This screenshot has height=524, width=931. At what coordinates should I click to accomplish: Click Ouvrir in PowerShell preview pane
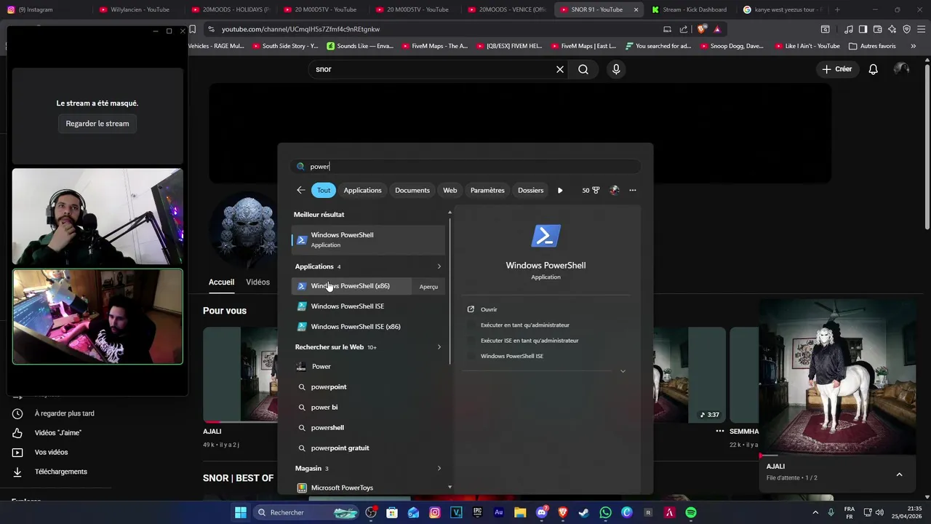[x=489, y=309]
